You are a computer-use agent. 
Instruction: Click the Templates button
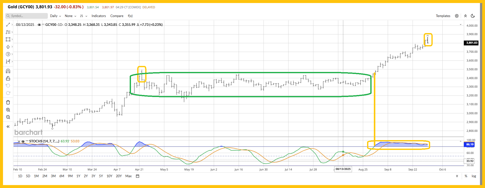(x=443, y=16)
